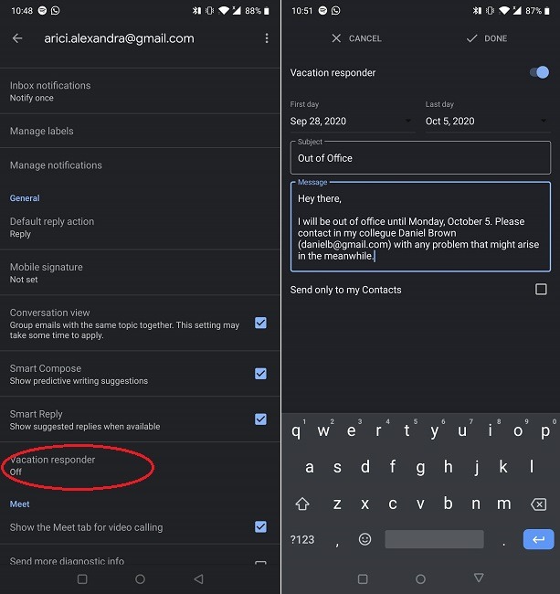
Task: Open Manage labels
Action: click(140, 131)
